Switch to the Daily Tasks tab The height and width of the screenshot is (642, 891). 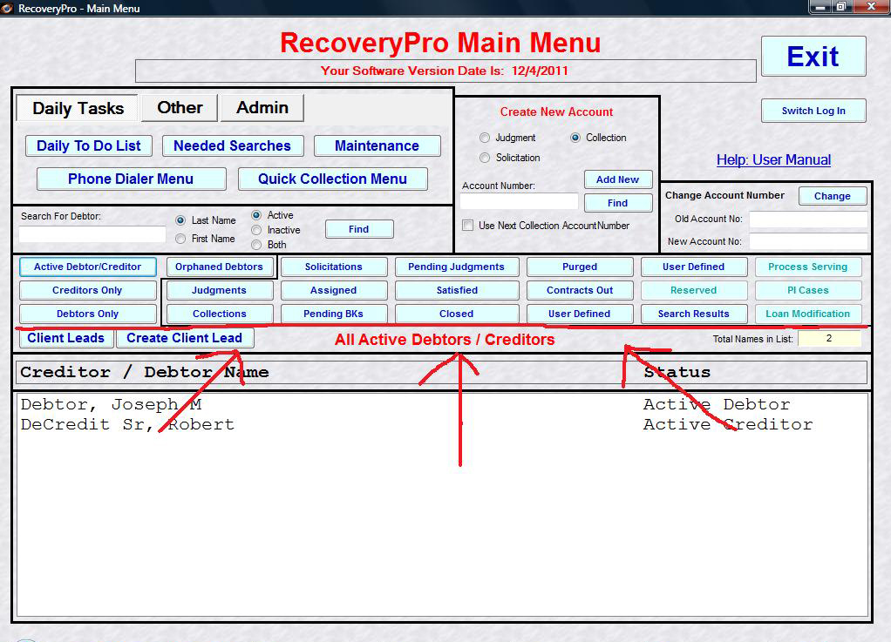point(78,108)
